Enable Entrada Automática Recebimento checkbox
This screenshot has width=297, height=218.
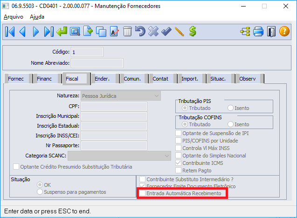click(x=143, y=193)
